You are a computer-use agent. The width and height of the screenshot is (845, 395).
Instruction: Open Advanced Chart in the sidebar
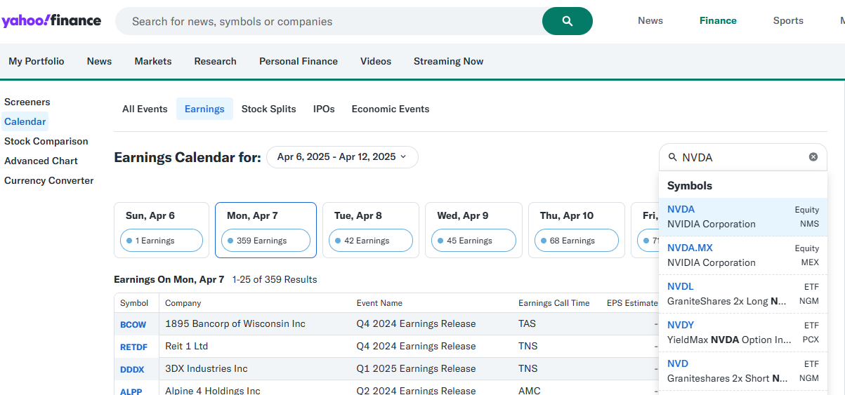pos(41,161)
